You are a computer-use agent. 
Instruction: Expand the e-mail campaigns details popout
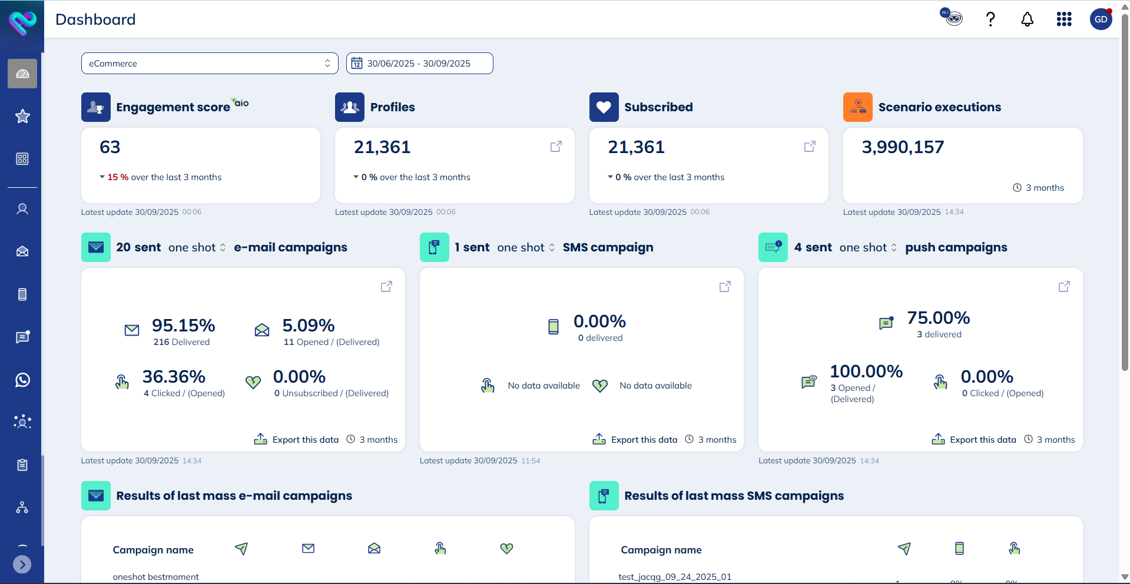point(386,287)
